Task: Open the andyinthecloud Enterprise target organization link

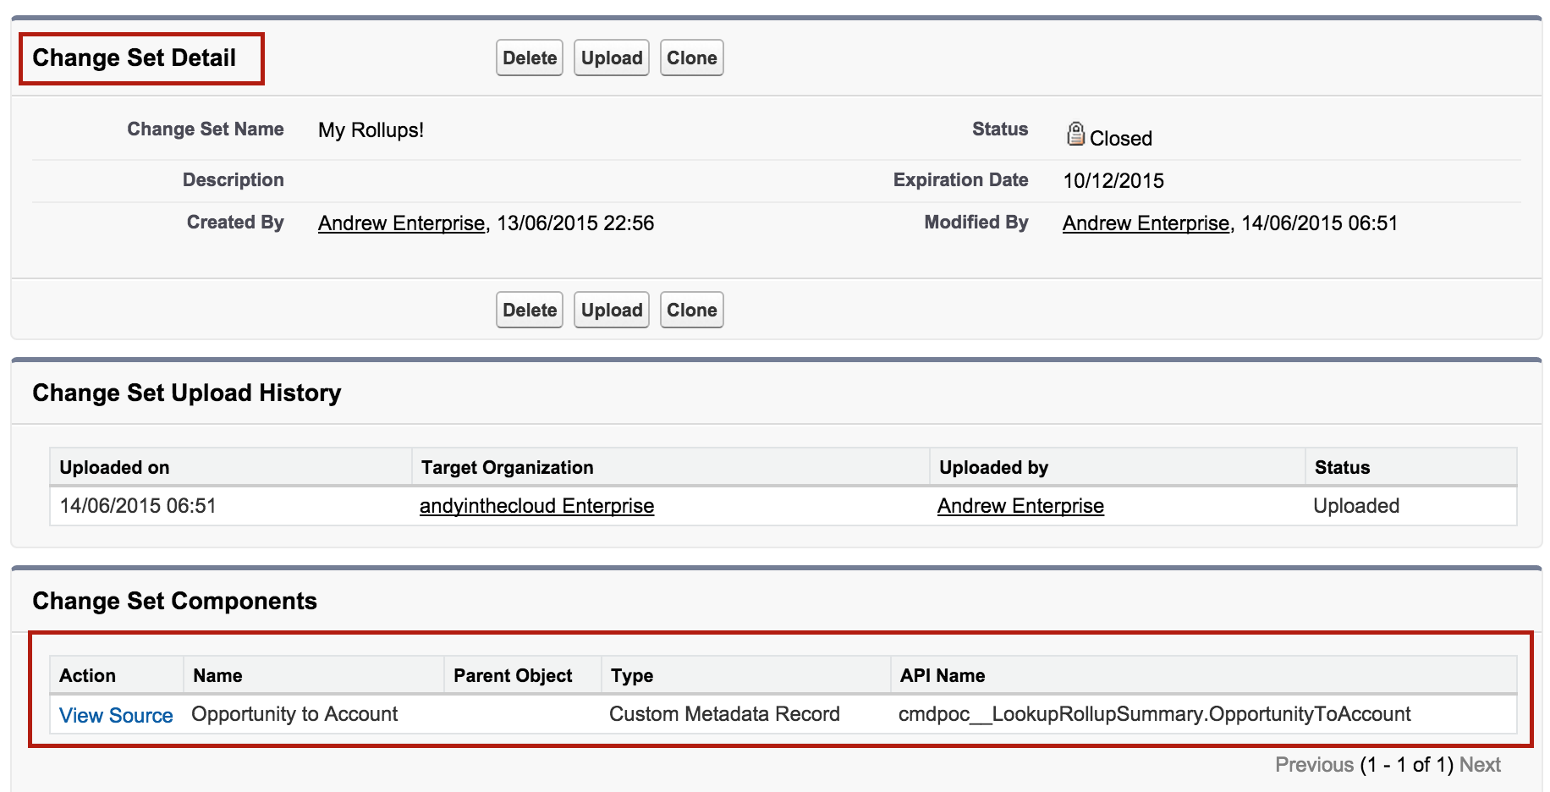Action: pos(536,506)
